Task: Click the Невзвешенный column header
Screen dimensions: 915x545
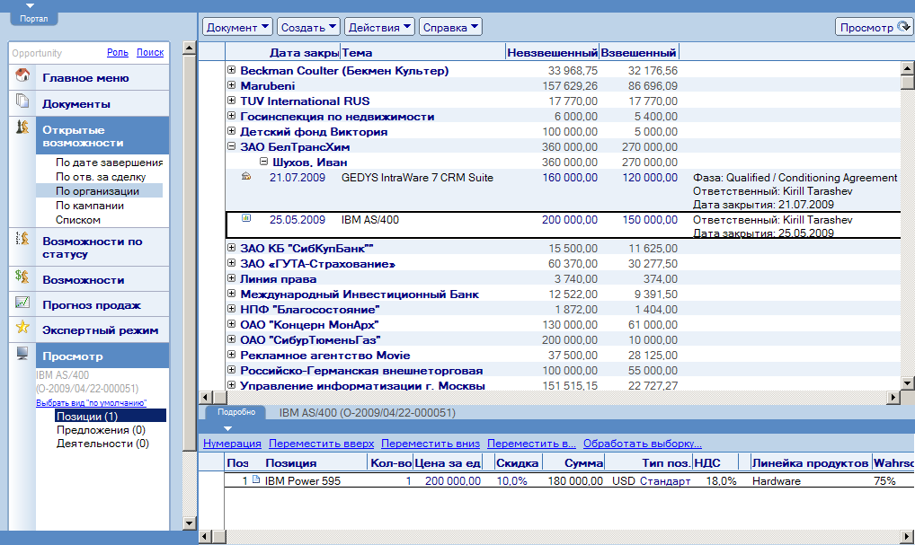Action: [552, 52]
